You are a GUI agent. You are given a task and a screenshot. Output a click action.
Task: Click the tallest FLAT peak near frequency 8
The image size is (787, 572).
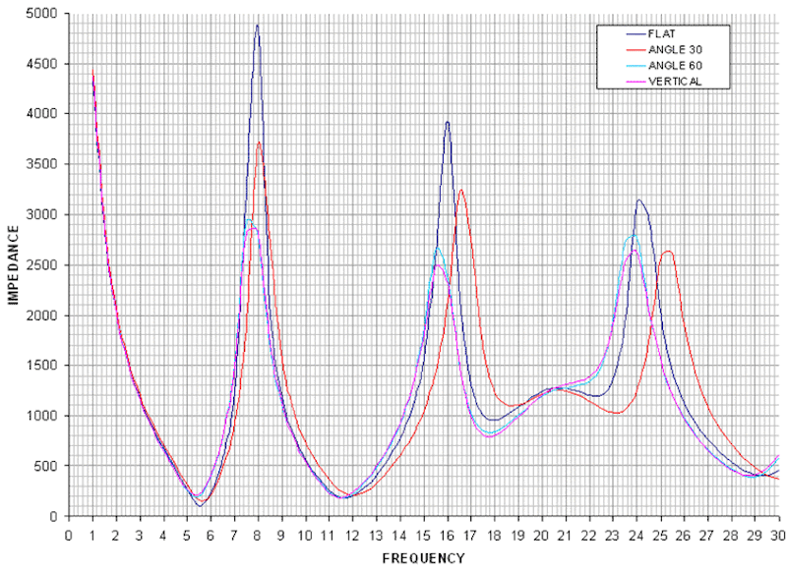tap(258, 27)
